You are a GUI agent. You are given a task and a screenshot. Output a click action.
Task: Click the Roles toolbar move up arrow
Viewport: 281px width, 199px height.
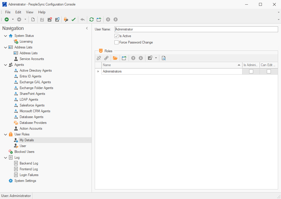[133, 58]
